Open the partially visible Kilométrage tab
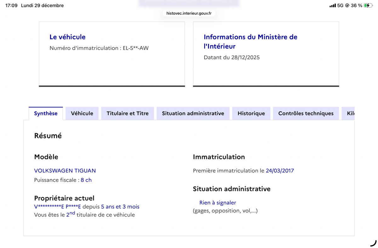378x248 pixels. pyautogui.click(x=348, y=113)
